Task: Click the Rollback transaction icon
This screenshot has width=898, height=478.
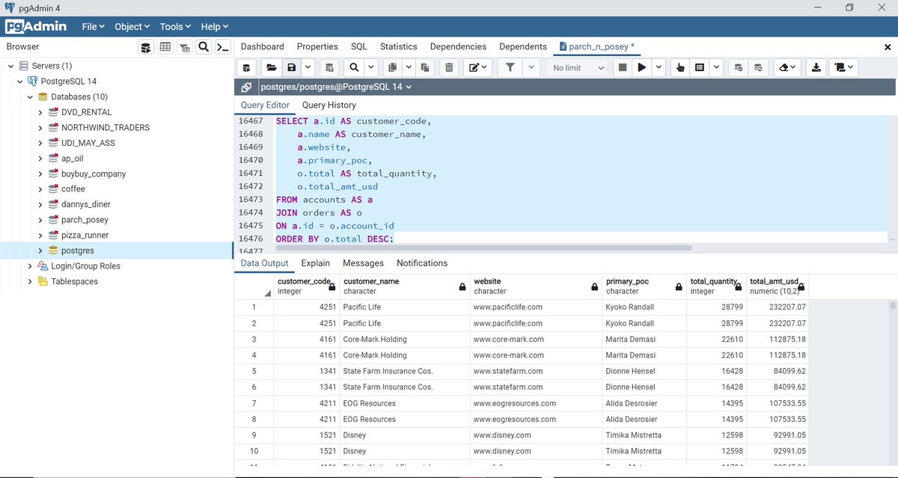Action: [x=758, y=67]
